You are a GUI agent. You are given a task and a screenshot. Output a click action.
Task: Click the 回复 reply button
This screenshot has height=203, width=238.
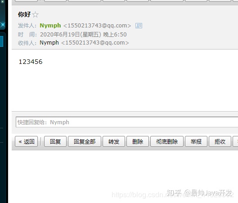point(55,141)
